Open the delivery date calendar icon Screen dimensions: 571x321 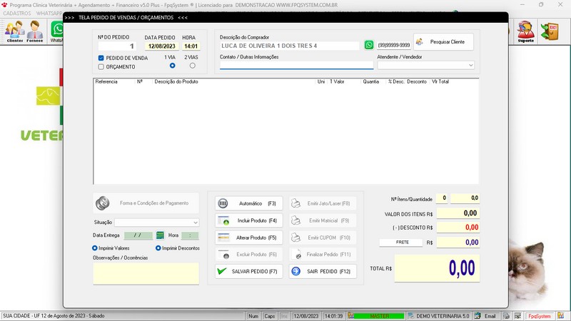160,235
